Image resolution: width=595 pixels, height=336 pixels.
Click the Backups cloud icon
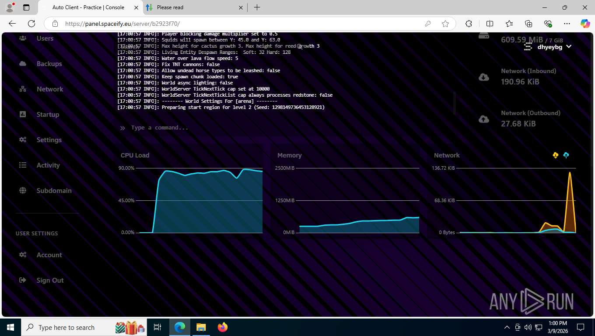tap(23, 64)
